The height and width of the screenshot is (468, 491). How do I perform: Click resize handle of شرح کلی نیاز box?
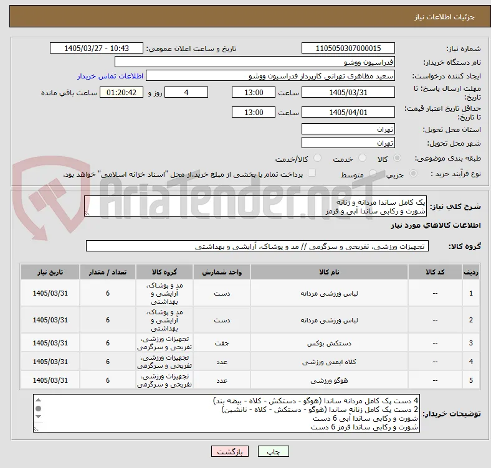[x=87, y=213]
